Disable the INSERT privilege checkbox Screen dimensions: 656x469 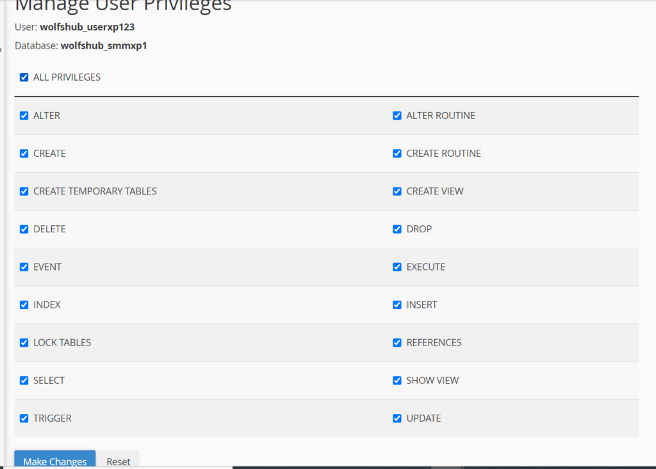(x=397, y=305)
